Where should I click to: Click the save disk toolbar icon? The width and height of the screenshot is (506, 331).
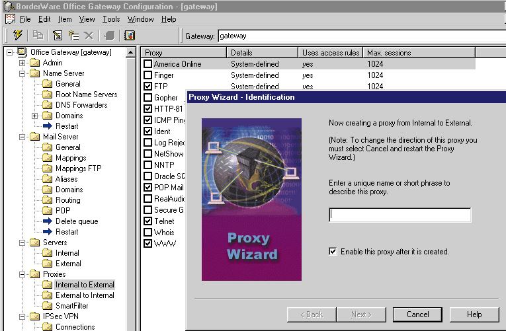point(130,35)
